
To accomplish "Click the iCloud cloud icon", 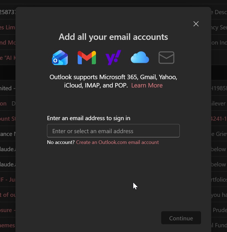I will 140,57.
